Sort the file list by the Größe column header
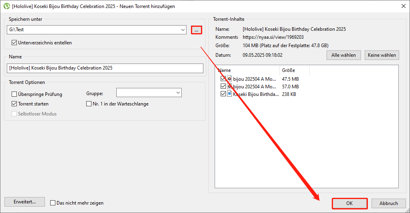This screenshot has height=213, width=410. [x=294, y=70]
